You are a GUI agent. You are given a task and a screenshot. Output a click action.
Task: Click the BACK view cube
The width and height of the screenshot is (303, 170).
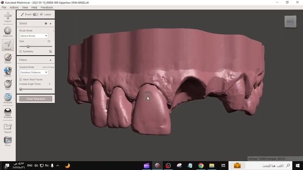290,21
